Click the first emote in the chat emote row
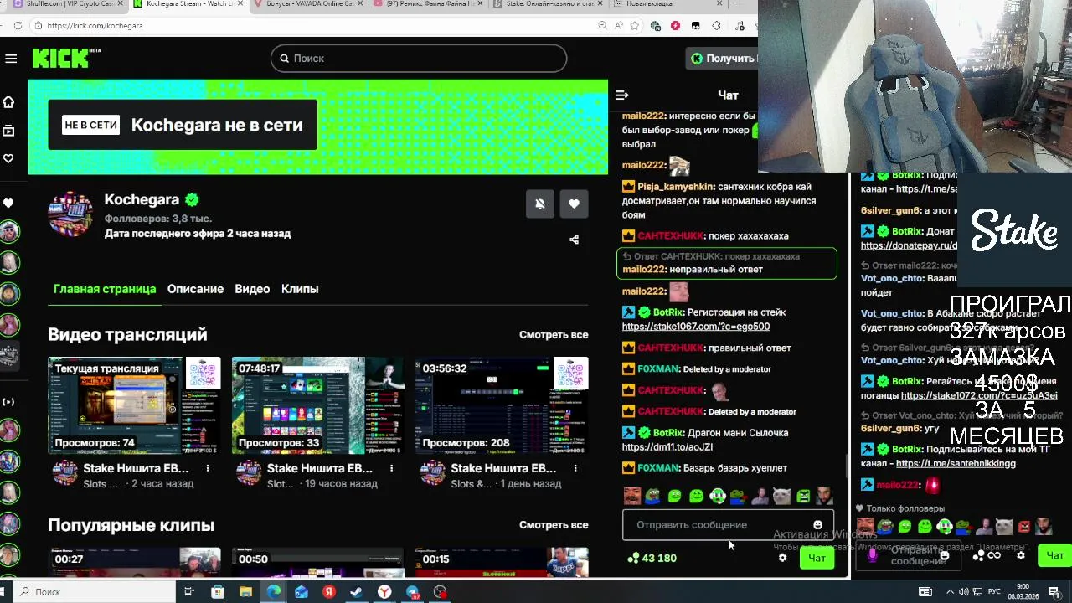Image resolution: width=1072 pixels, height=603 pixels. 631,497
